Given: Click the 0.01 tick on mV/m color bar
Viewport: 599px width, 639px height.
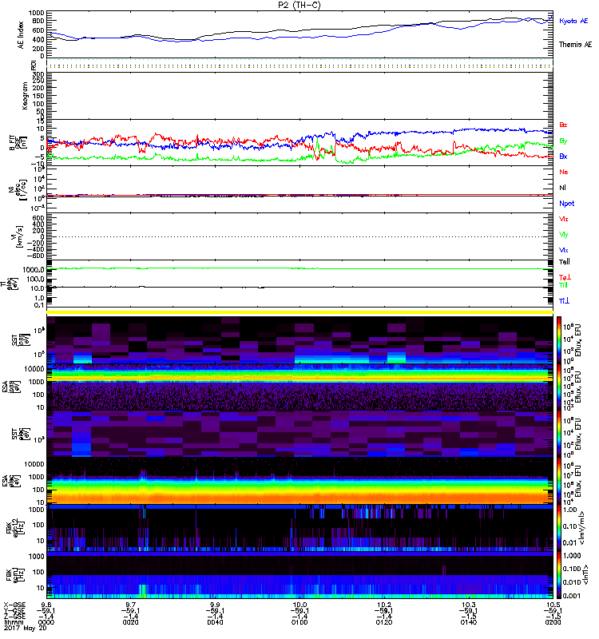Looking at the screenshot, I should [569, 542].
